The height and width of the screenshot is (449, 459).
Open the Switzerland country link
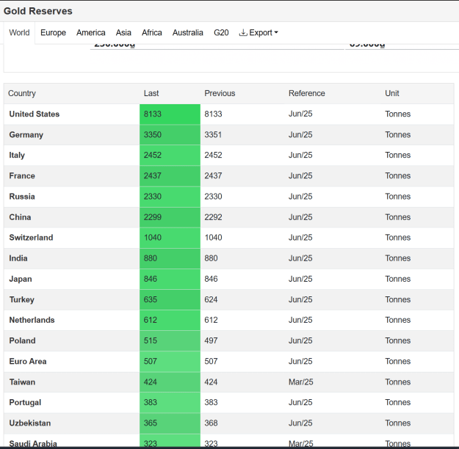click(31, 238)
